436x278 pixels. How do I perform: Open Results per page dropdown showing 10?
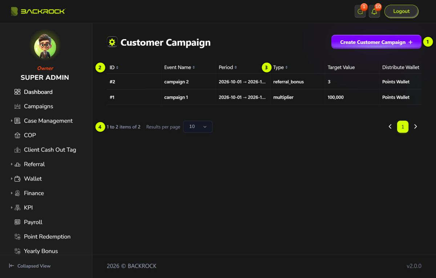click(x=198, y=127)
